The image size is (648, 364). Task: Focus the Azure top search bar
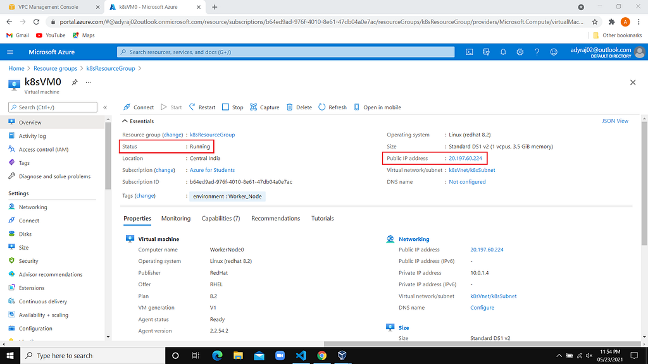pos(285,52)
